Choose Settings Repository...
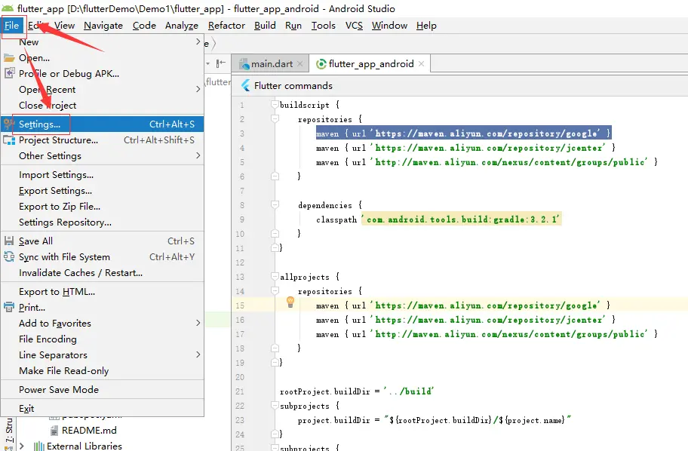The height and width of the screenshot is (451, 688). tap(103, 222)
